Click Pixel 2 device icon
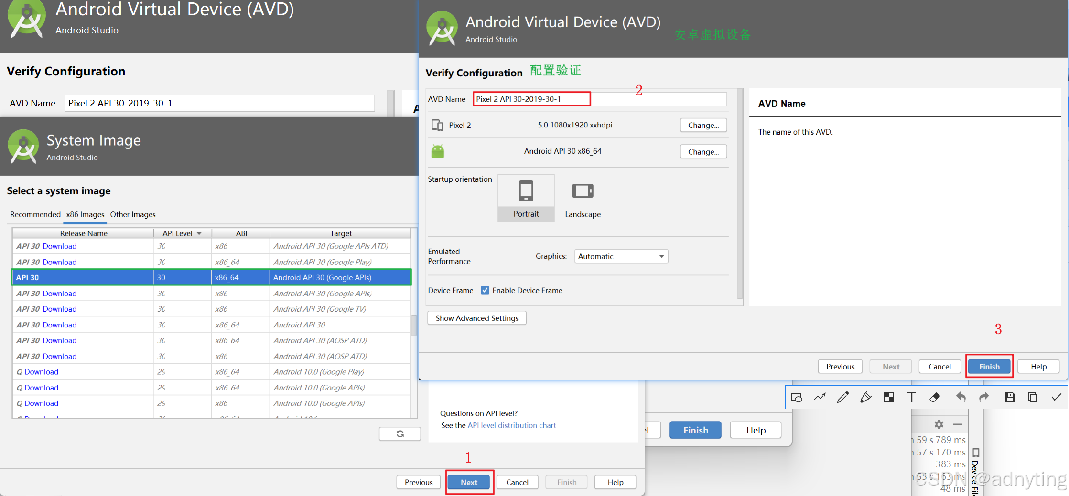The width and height of the screenshot is (1069, 496). pos(437,125)
